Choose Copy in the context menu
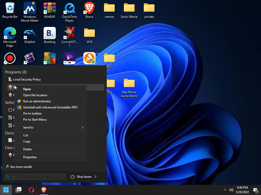Viewport: 261px width, 195px height. click(50, 141)
